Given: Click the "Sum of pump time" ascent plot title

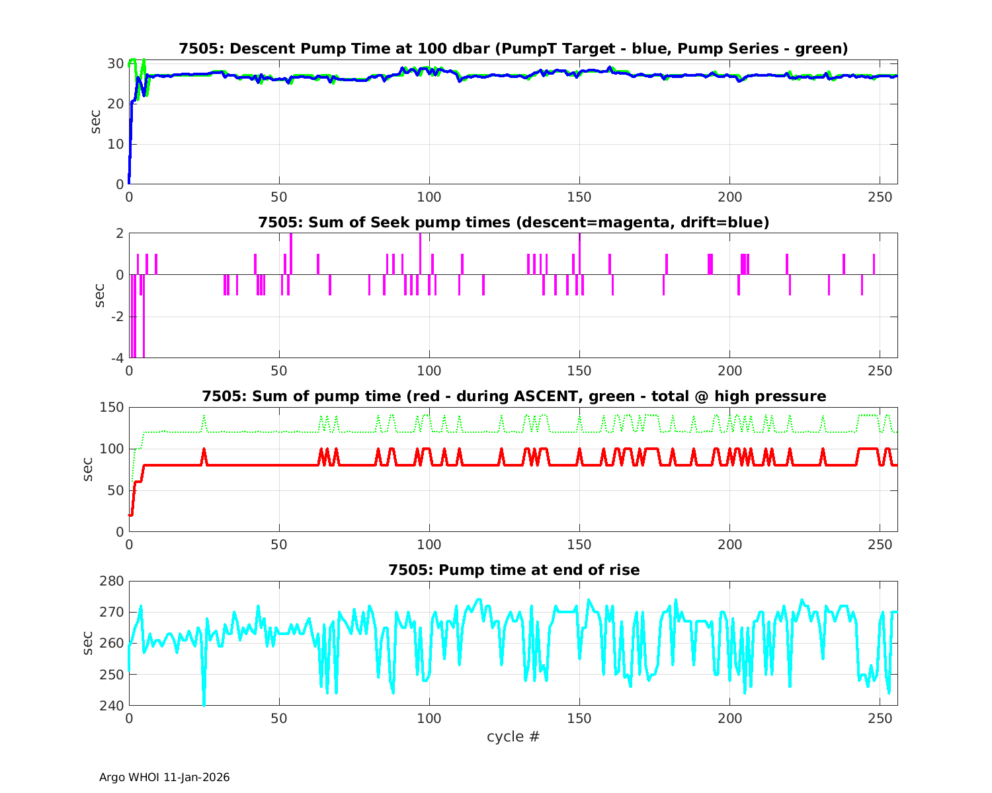Looking at the screenshot, I should click(x=513, y=397).
